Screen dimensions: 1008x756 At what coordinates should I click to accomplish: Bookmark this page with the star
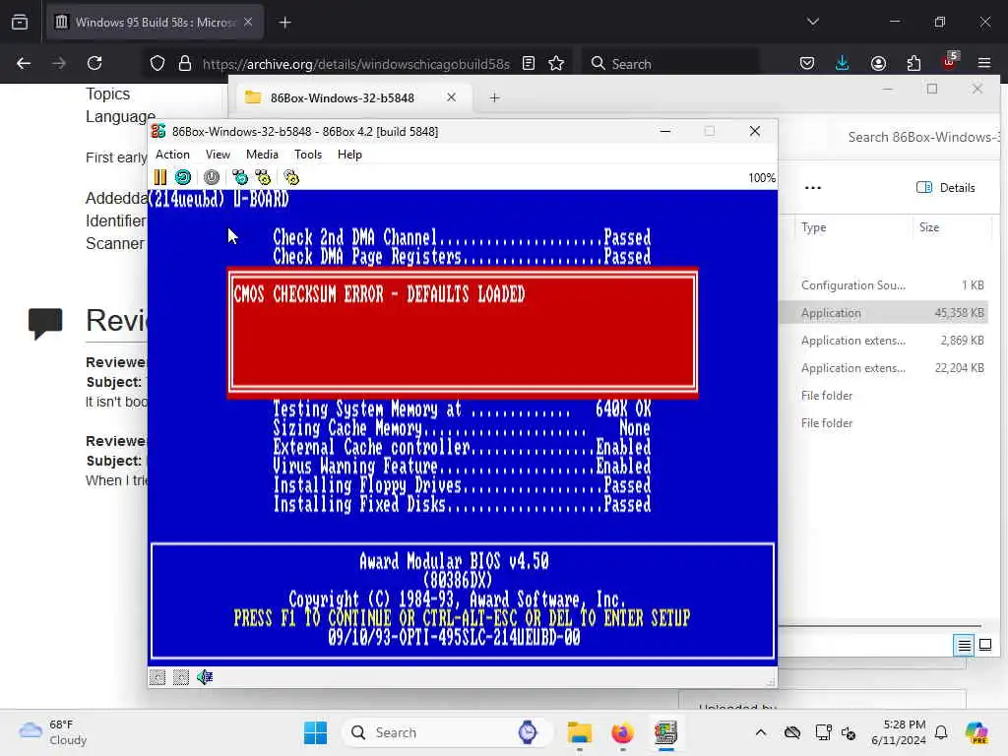point(556,63)
